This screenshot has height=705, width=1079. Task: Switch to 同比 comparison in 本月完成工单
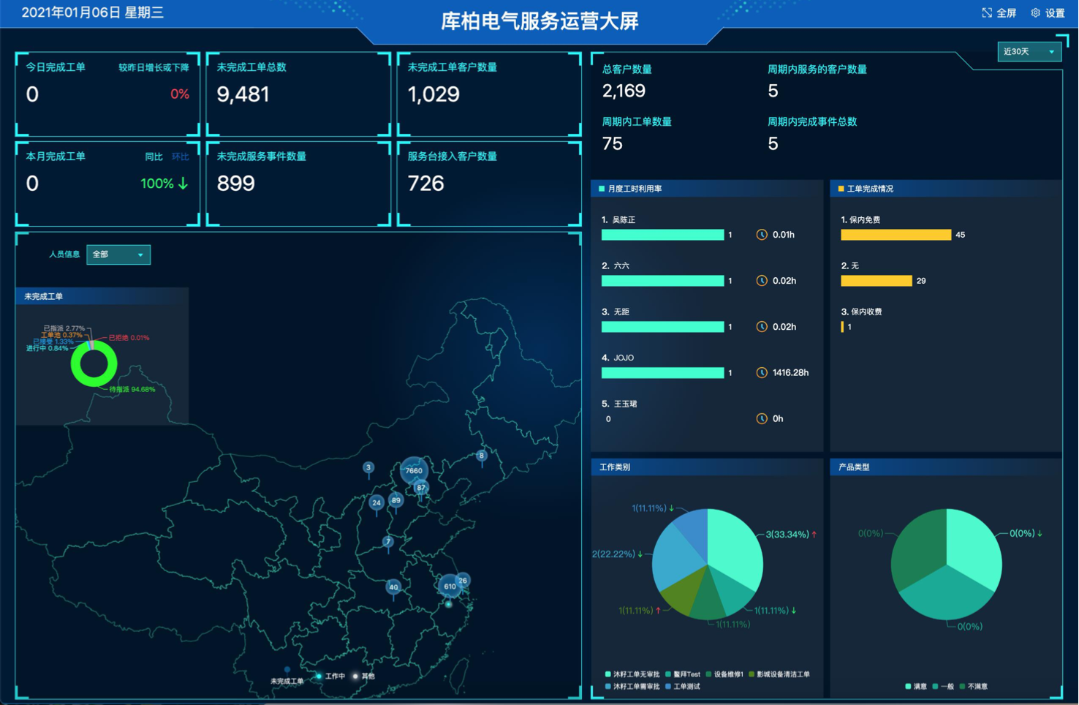pyautogui.click(x=154, y=157)
